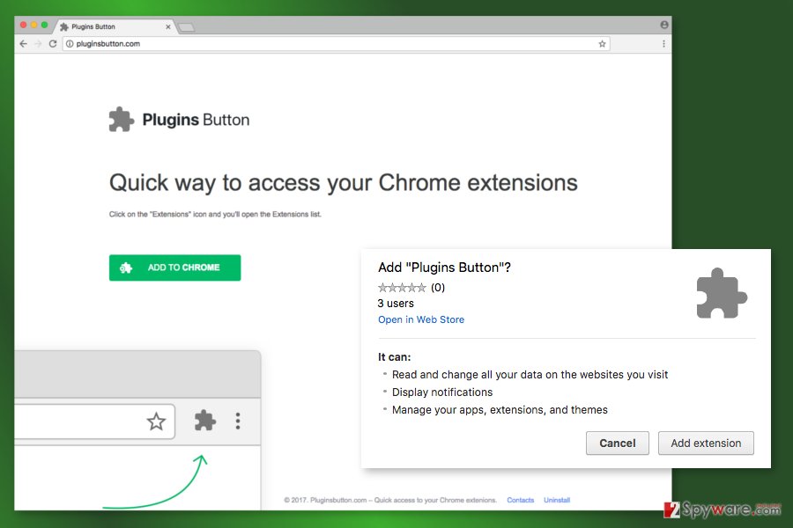Click the Plugins Button puzzle logo

pos(122,120)
